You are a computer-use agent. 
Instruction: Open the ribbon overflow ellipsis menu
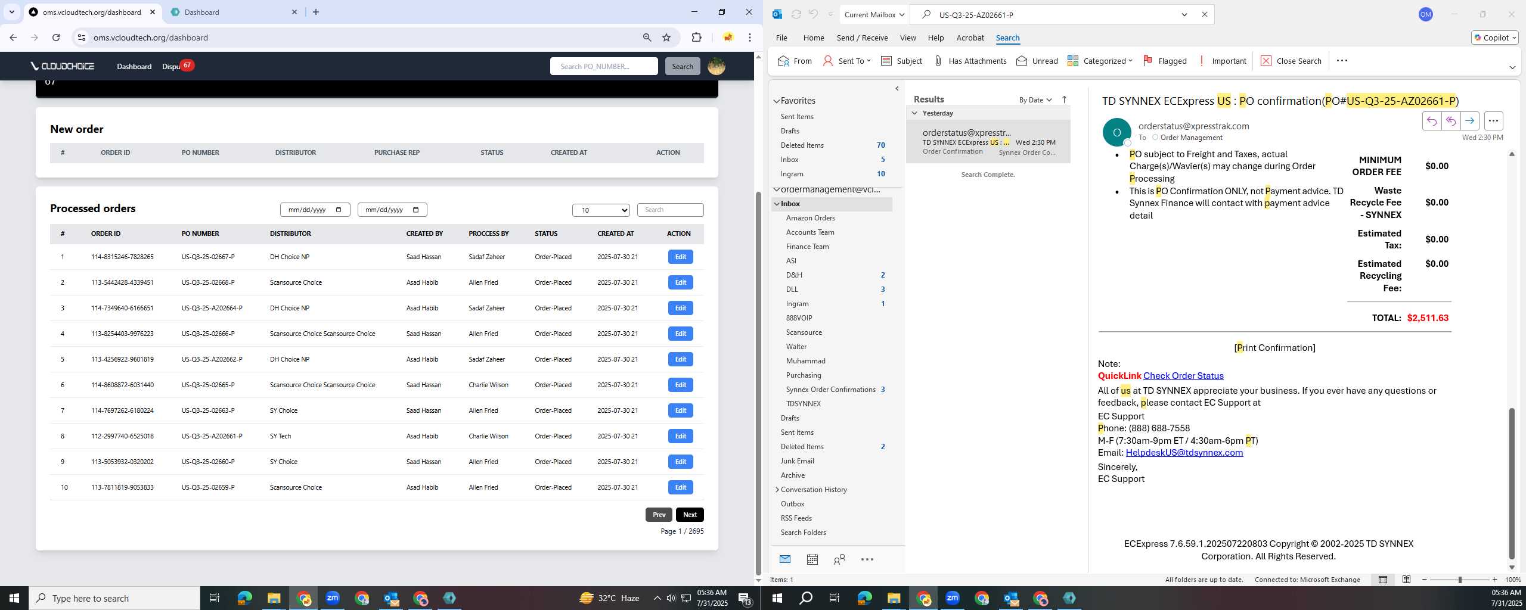click(1342, 61)
